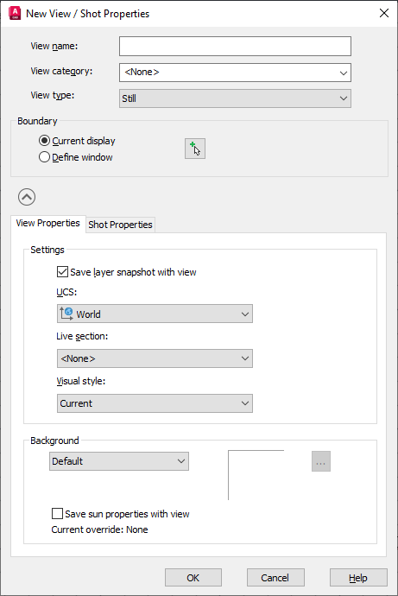This screenshot has height=596, width=398.
Task: Enable Save sun properties with view
Action: point(57,514)
